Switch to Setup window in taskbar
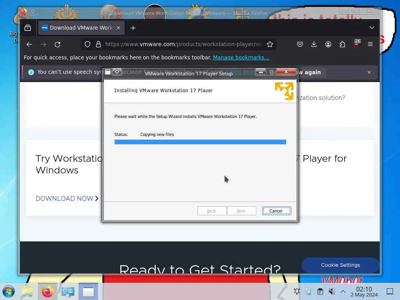Image resolution: width=400 pixels, height=300 pixels. pyautogui.click(x=88, y=291)
